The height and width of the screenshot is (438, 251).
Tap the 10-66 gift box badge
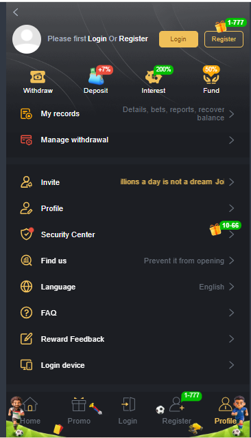225,228
